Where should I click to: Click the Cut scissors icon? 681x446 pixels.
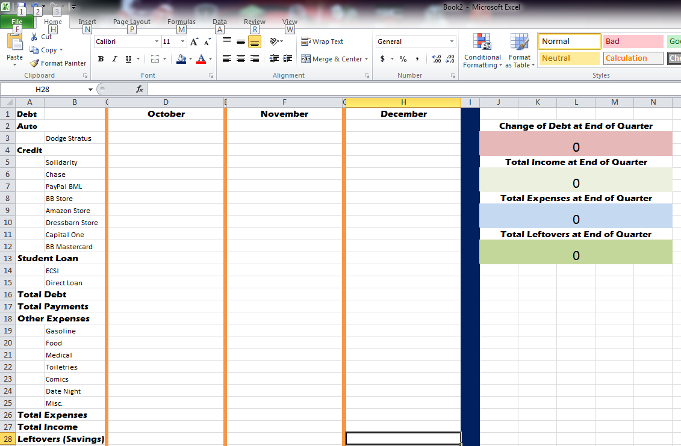[x=34, y=37]
